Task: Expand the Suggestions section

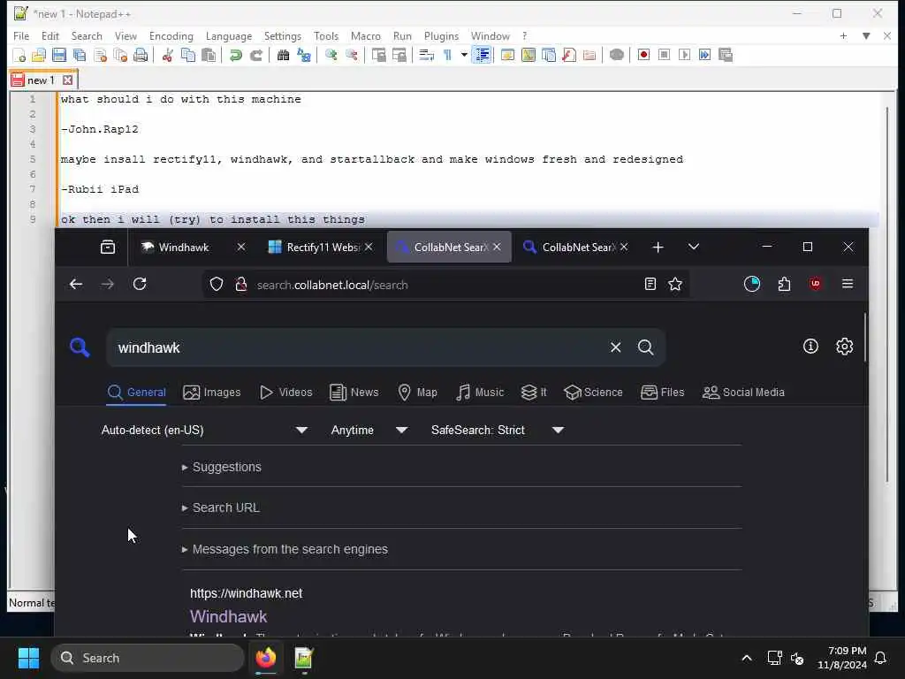Action: [x=222, y=467]
